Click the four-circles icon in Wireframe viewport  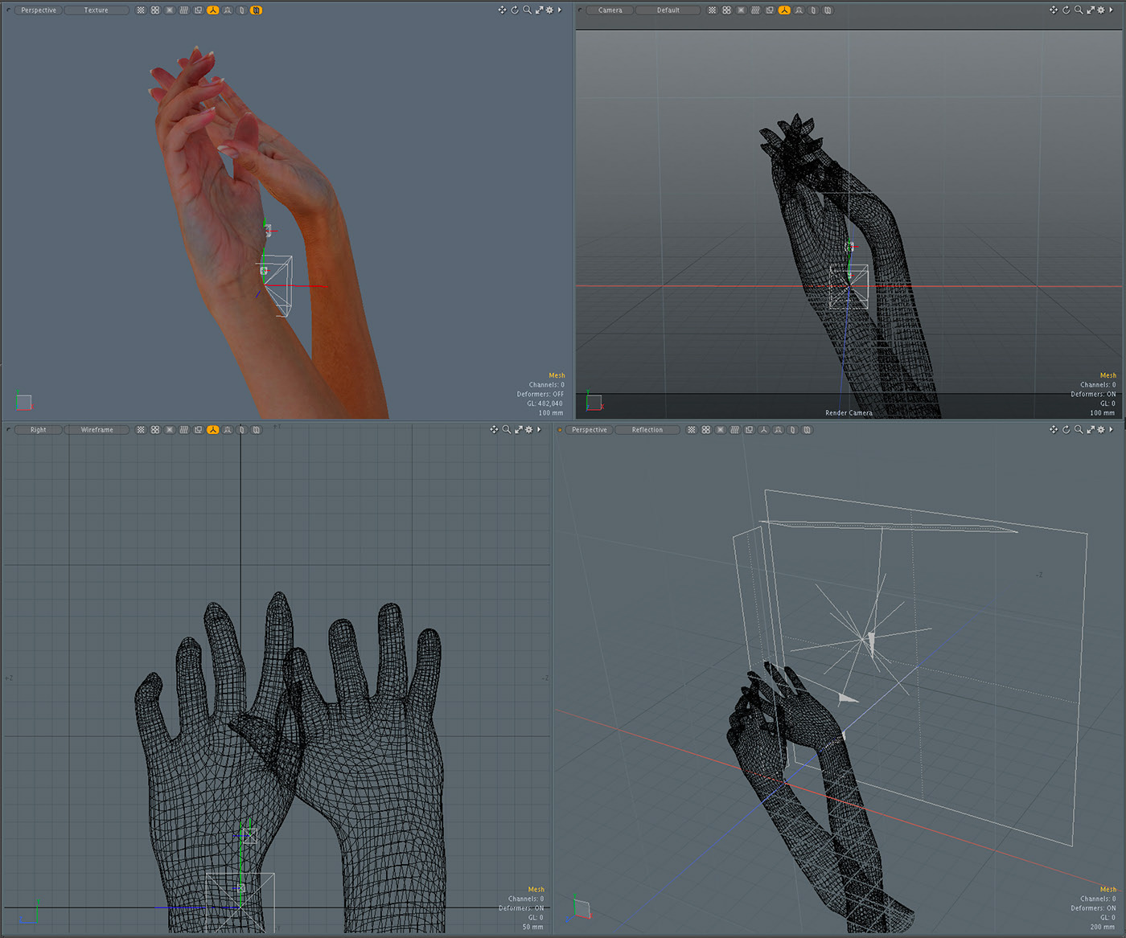pyautogui.click(x=155, y=430)
